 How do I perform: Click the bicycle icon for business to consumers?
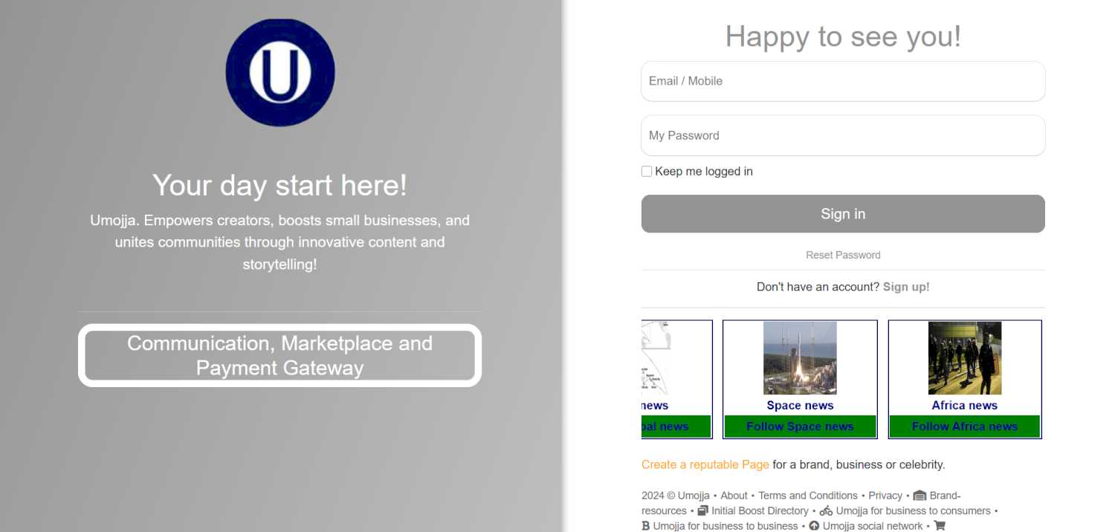(826, 511)
